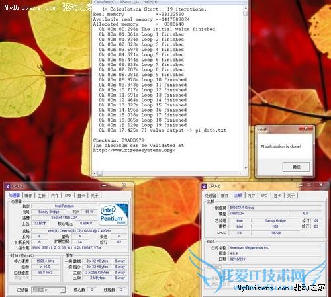Screen dimensions: 331x297
Task: Click the 'Sandy Bridge' code name field in left CPU-Z
Action: tap(49, 212)
